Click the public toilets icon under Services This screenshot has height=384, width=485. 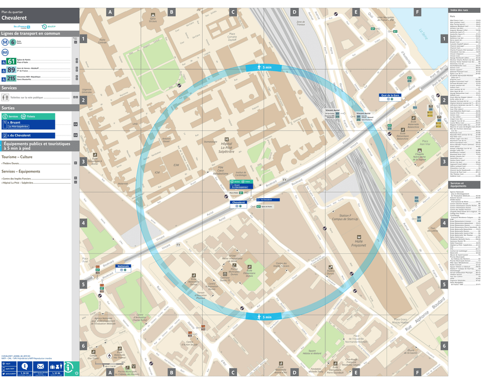click(x=5, y=97)
